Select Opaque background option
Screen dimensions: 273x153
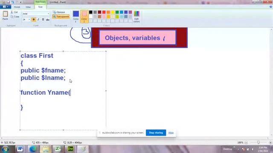(x=59, y=12)
